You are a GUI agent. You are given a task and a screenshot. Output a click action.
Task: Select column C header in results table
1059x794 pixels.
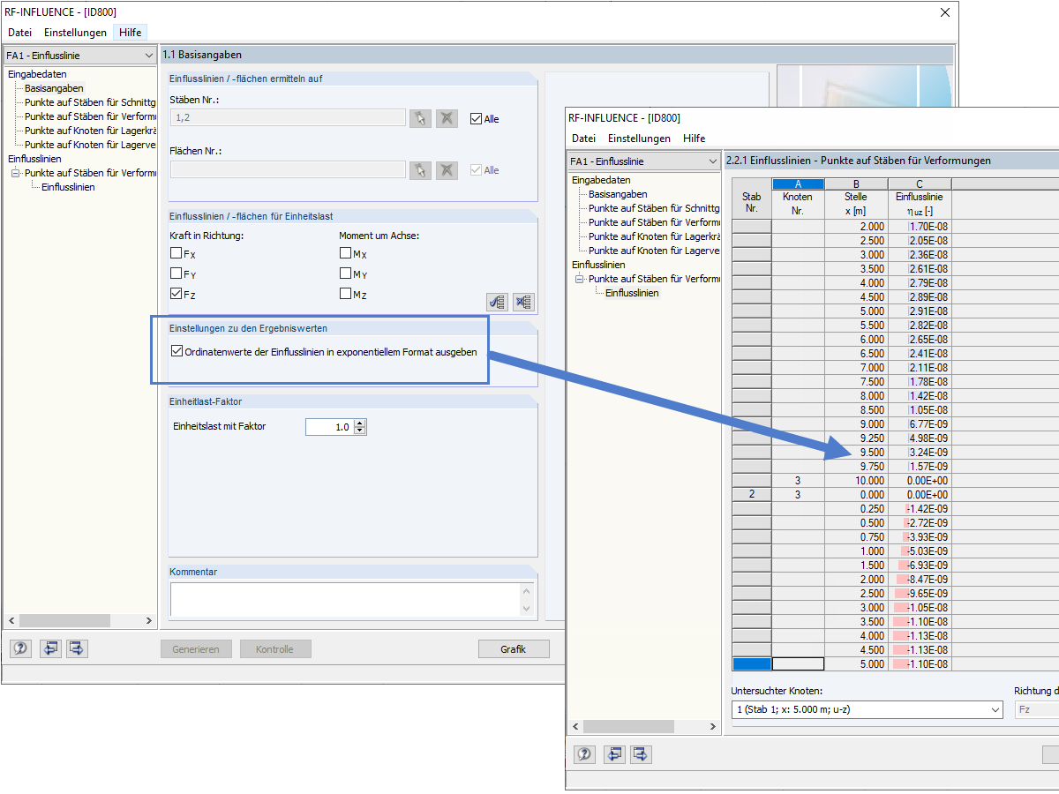click(x=920, y=184)
